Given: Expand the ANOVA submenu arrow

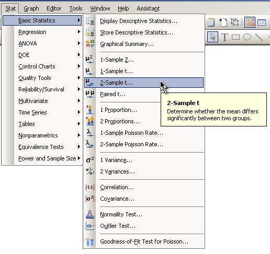Looking at the screenshot, I should [x=79, y=43].
